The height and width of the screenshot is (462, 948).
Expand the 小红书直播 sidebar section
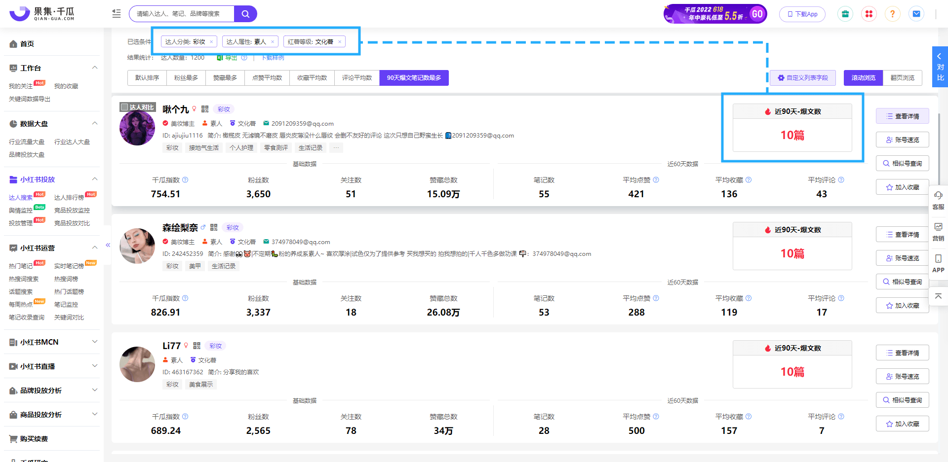point(95,366)
